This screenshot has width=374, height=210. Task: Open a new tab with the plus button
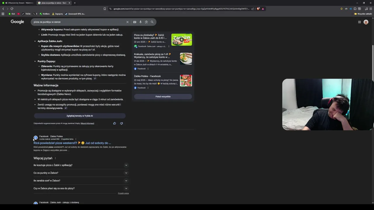coord(75,3)
